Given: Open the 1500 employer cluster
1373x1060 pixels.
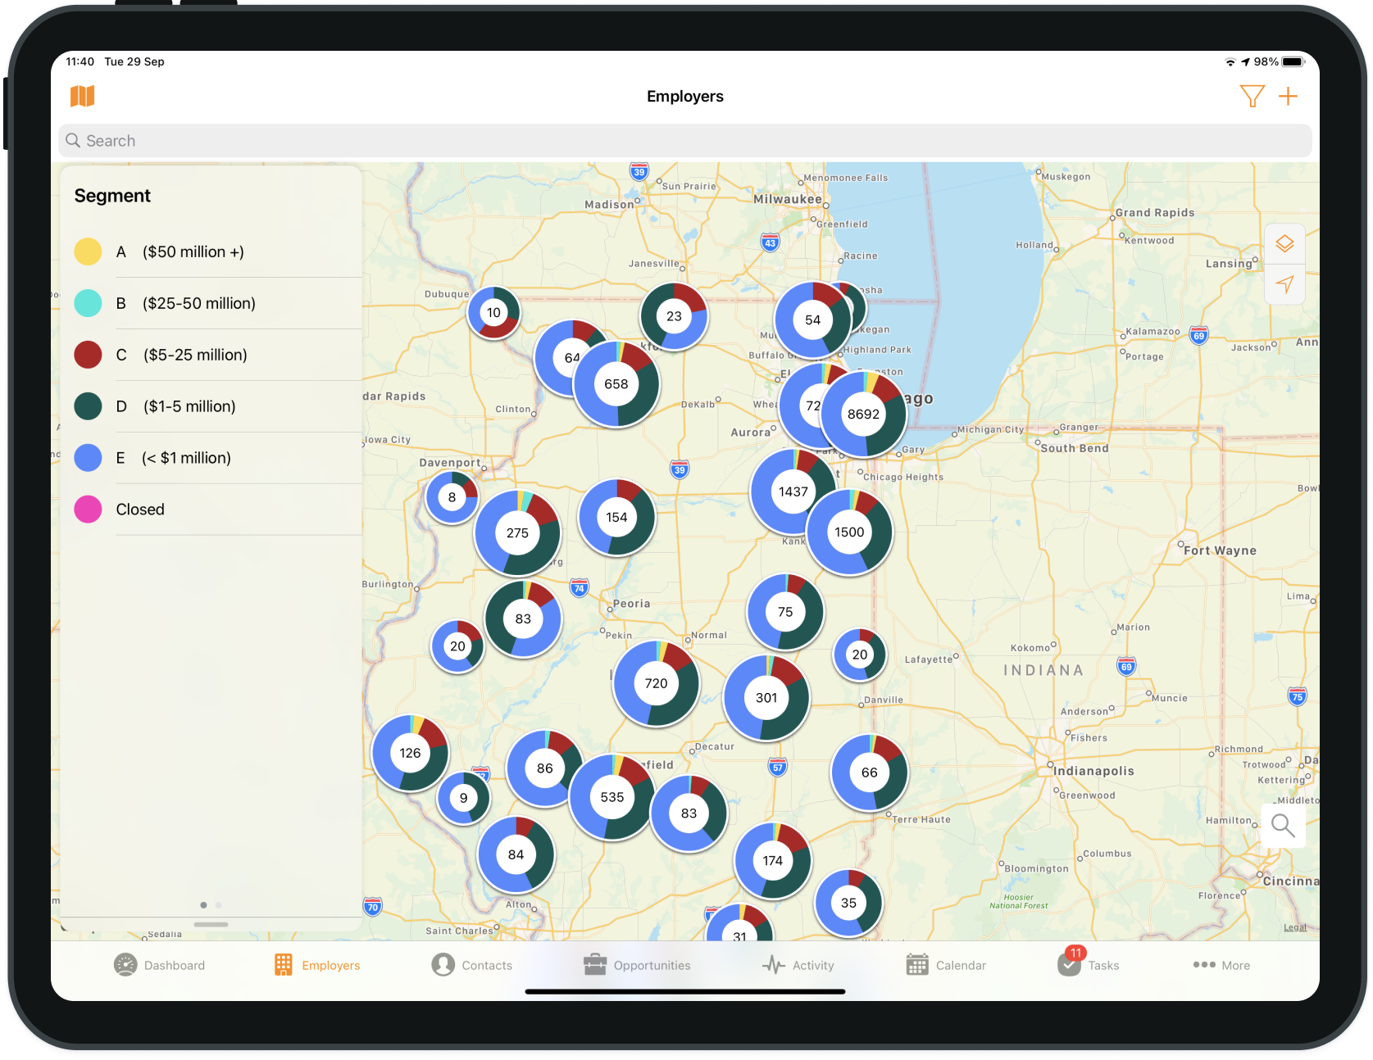Looking at the screenshot, I should point(849,532).
